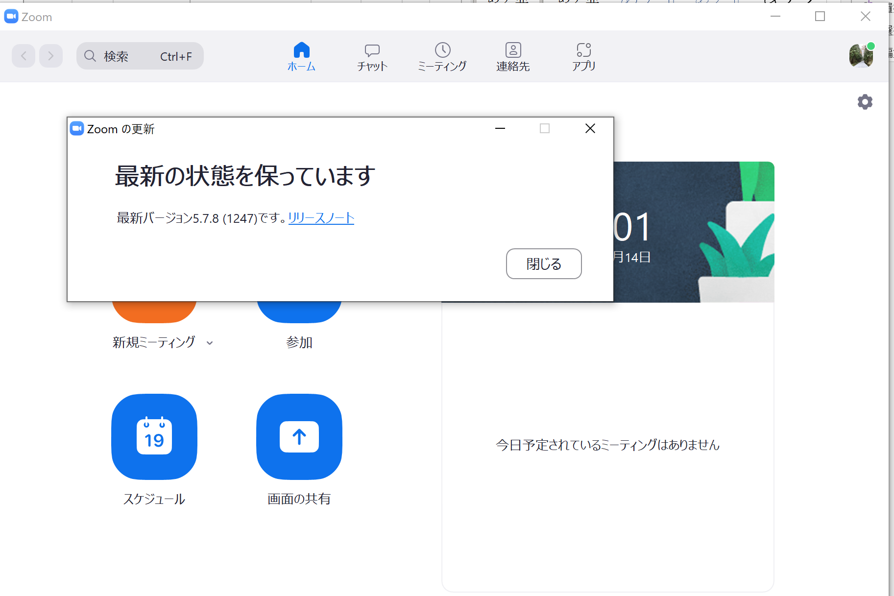
Task: Open the ホーム (Home) tab
Action: click(301, 56)
